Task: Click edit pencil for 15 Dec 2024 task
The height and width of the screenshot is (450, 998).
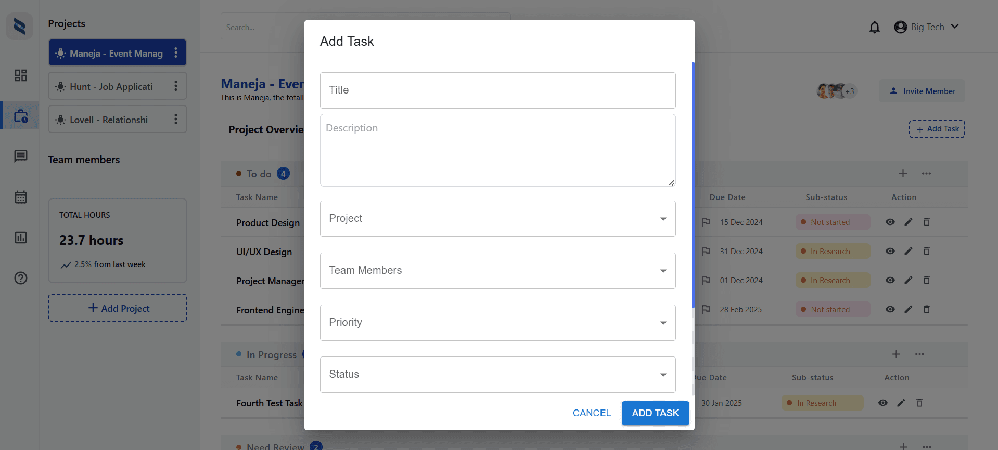Action: pos(909,222)
